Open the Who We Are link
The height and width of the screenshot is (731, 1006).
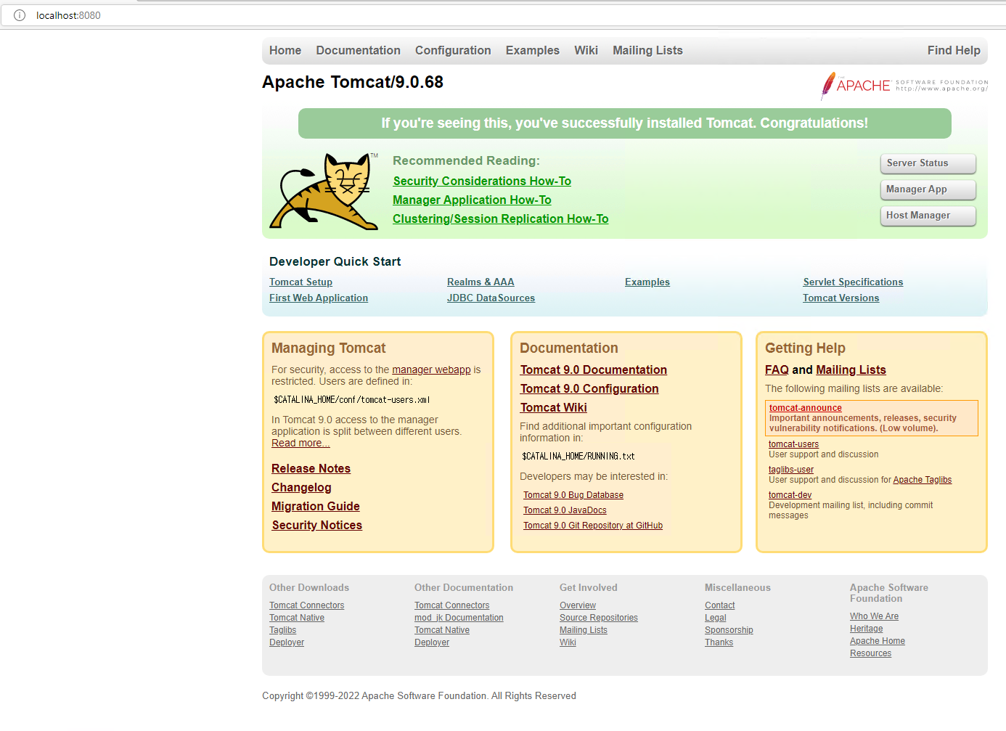click(x=874, y=616)
